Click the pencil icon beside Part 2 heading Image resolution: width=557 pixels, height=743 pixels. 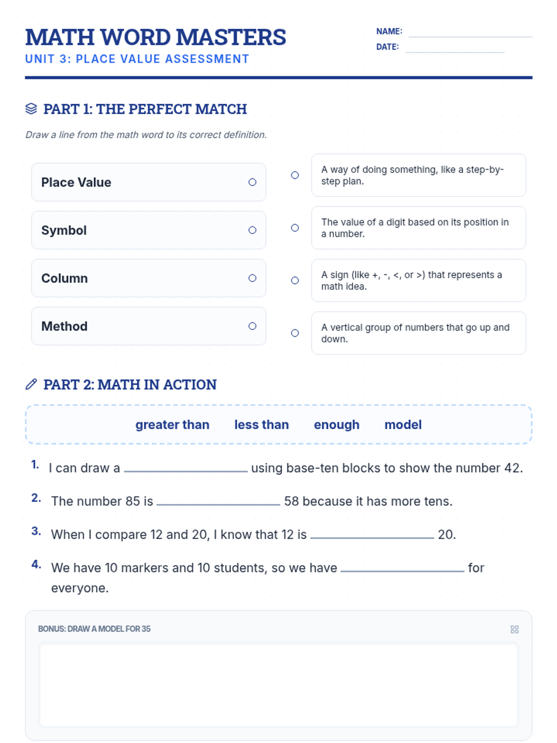pyautogui.click(x=31, y=385)
